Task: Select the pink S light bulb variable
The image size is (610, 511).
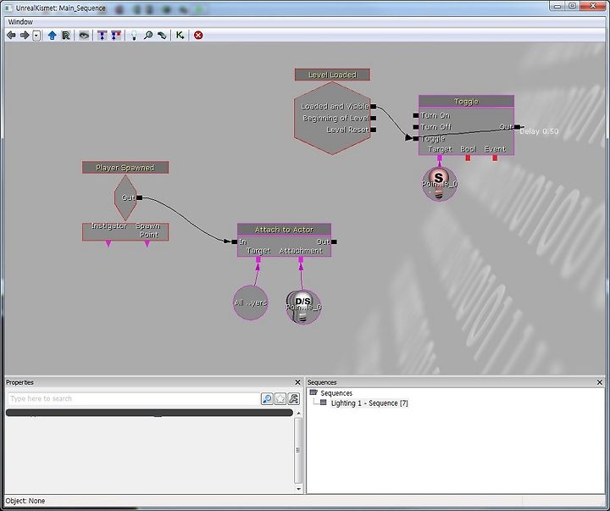Action: coord(439,184)
